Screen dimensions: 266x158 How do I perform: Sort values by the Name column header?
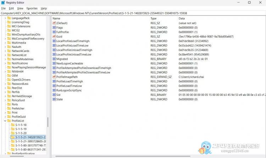pos(99,18)
